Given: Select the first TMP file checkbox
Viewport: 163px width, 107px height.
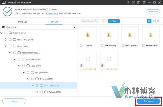Looking at the screenshot, I should coord(81,69).
